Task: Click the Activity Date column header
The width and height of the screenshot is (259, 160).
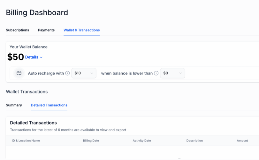Action: coord(142,141)
